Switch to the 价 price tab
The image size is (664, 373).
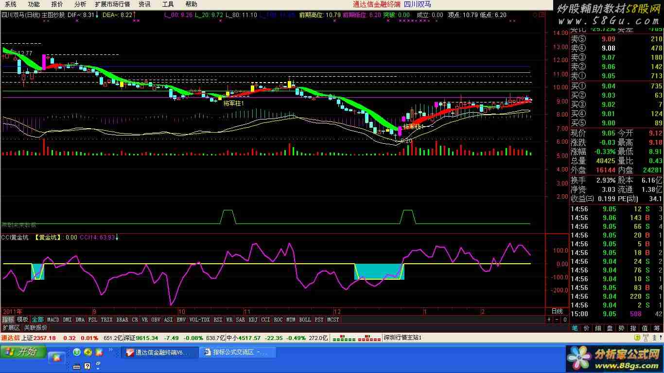(586, 328)
